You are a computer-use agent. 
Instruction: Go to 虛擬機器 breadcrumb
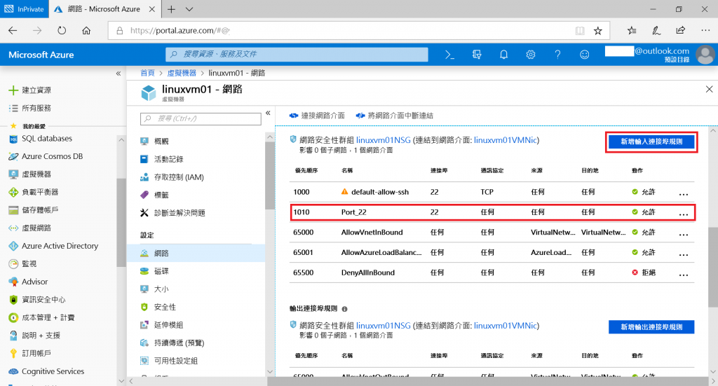click(x=182, y=73)
